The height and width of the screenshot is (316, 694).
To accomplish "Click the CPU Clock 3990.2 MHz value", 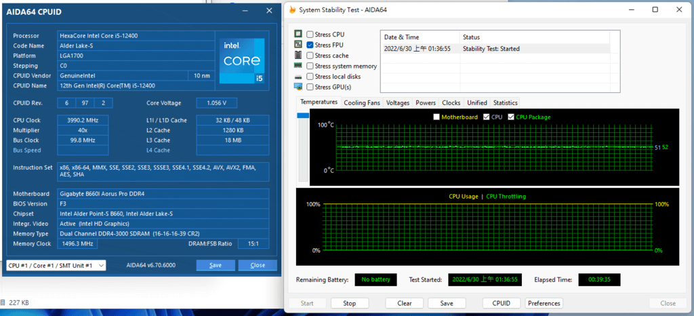I will pyautogui.click(x=83, y=121).
